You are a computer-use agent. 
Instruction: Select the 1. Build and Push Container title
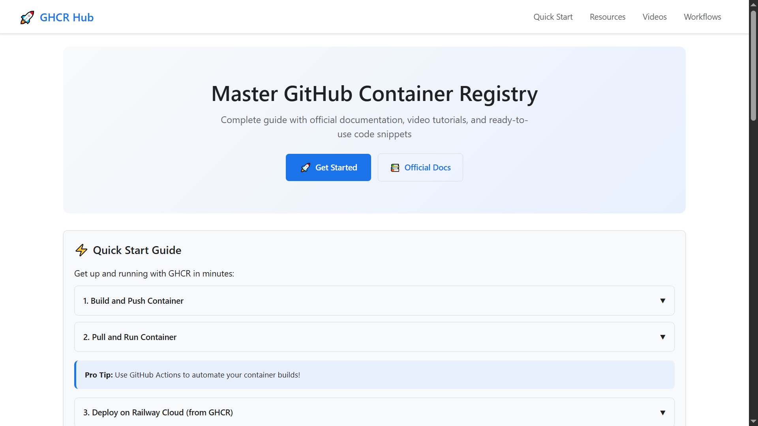click(x=133, y=301)
